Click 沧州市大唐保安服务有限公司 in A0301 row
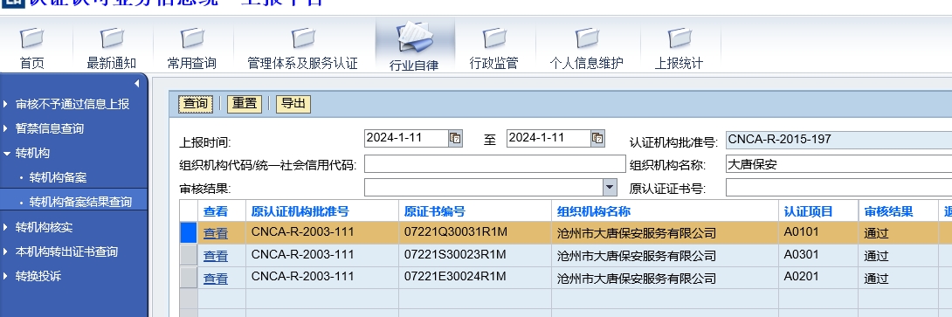952x317 pixels. 637,256
